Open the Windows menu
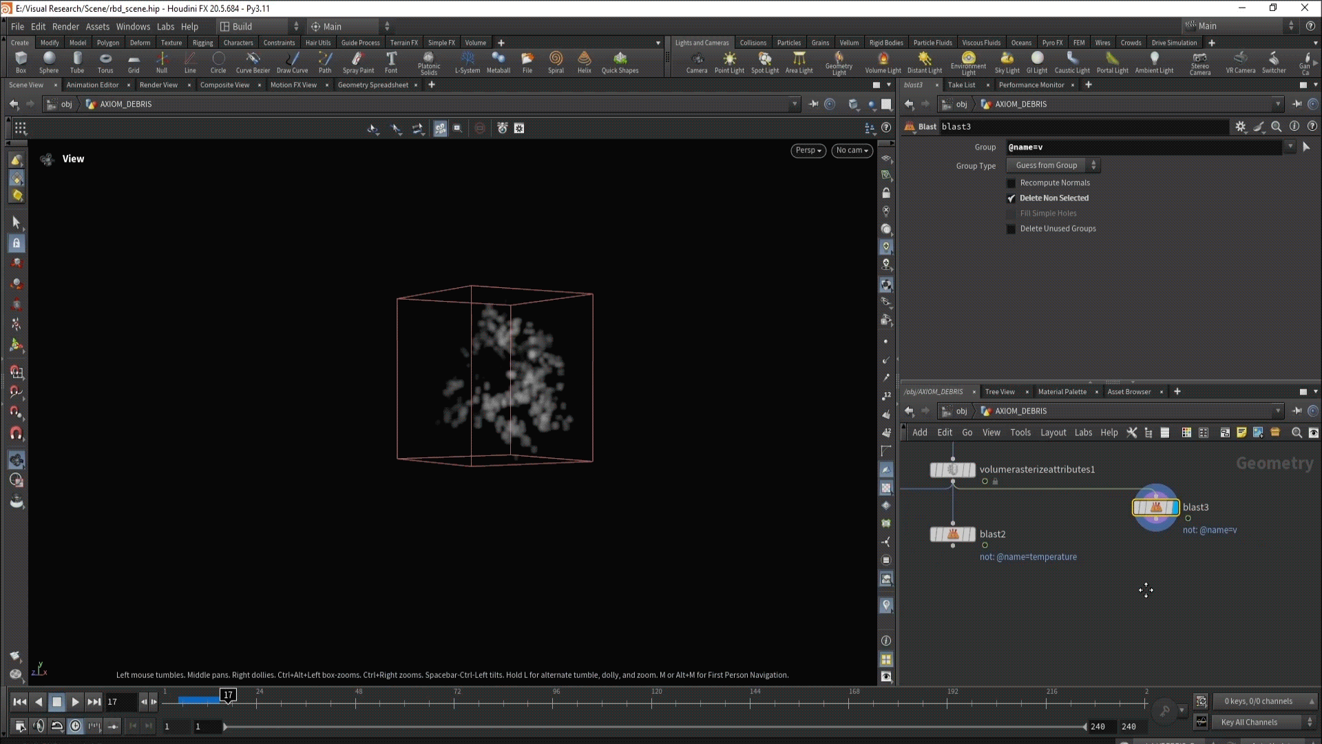Viewport: 1322px width, 744px height. [x=133, y=26]
